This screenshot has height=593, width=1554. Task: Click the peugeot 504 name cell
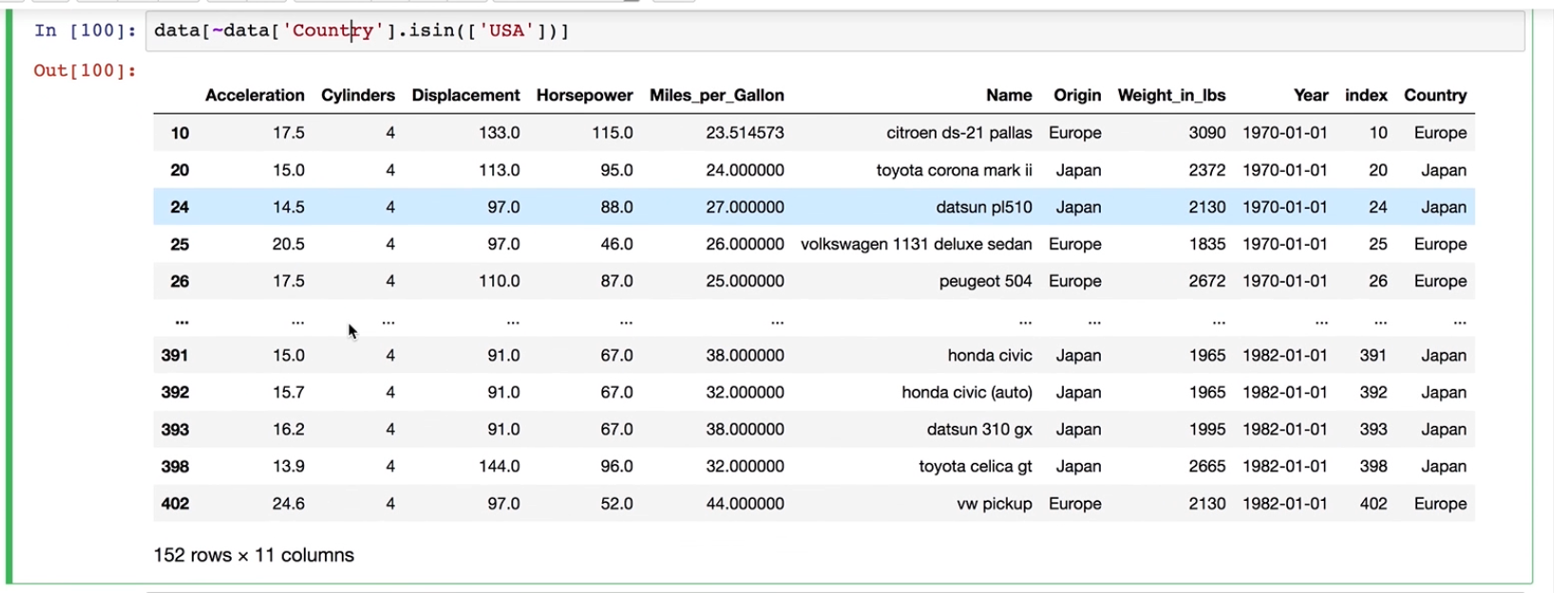(985, 281)
